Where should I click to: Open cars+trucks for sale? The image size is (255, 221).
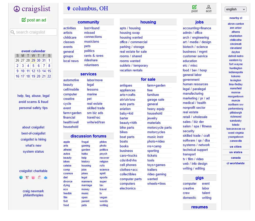coord(128,155)
